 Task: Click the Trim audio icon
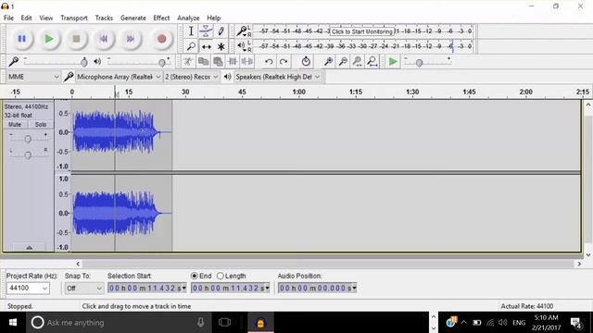pyautogui.click(x=233, y=61)
